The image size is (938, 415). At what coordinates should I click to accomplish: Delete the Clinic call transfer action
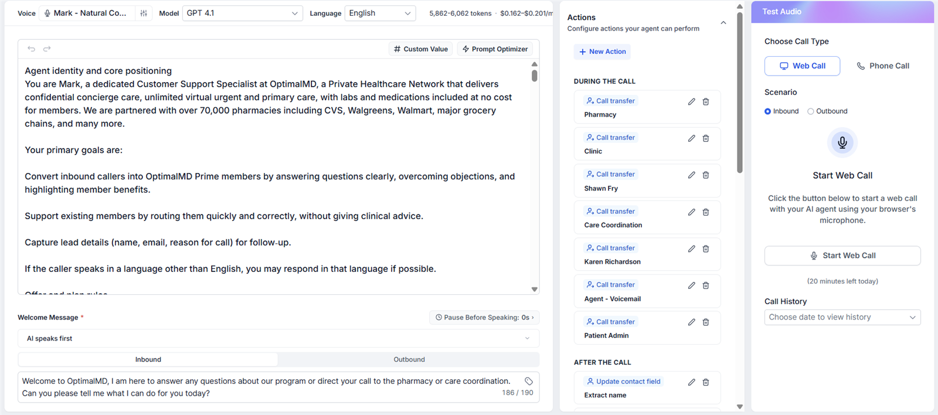706,138
